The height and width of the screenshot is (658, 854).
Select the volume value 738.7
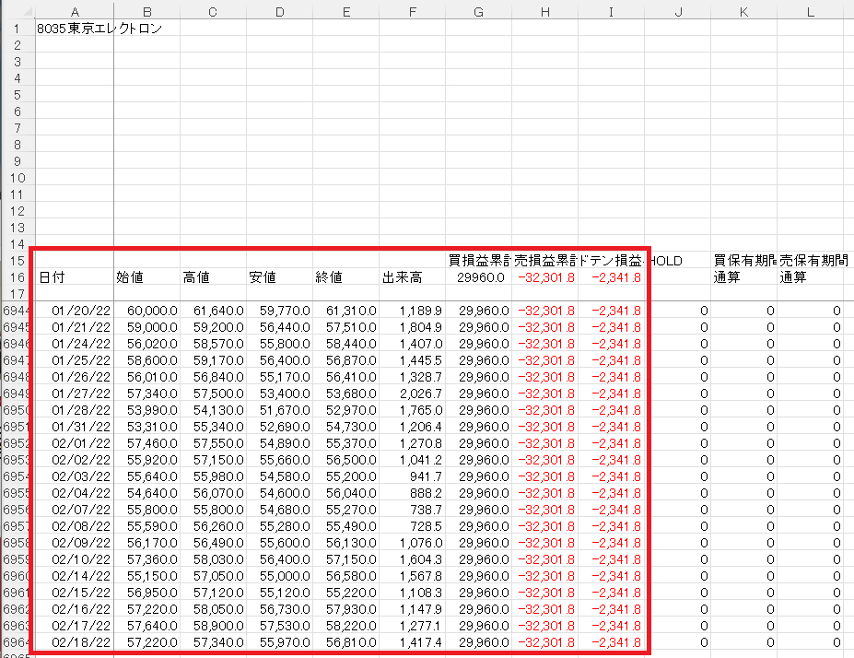(413, 510)
